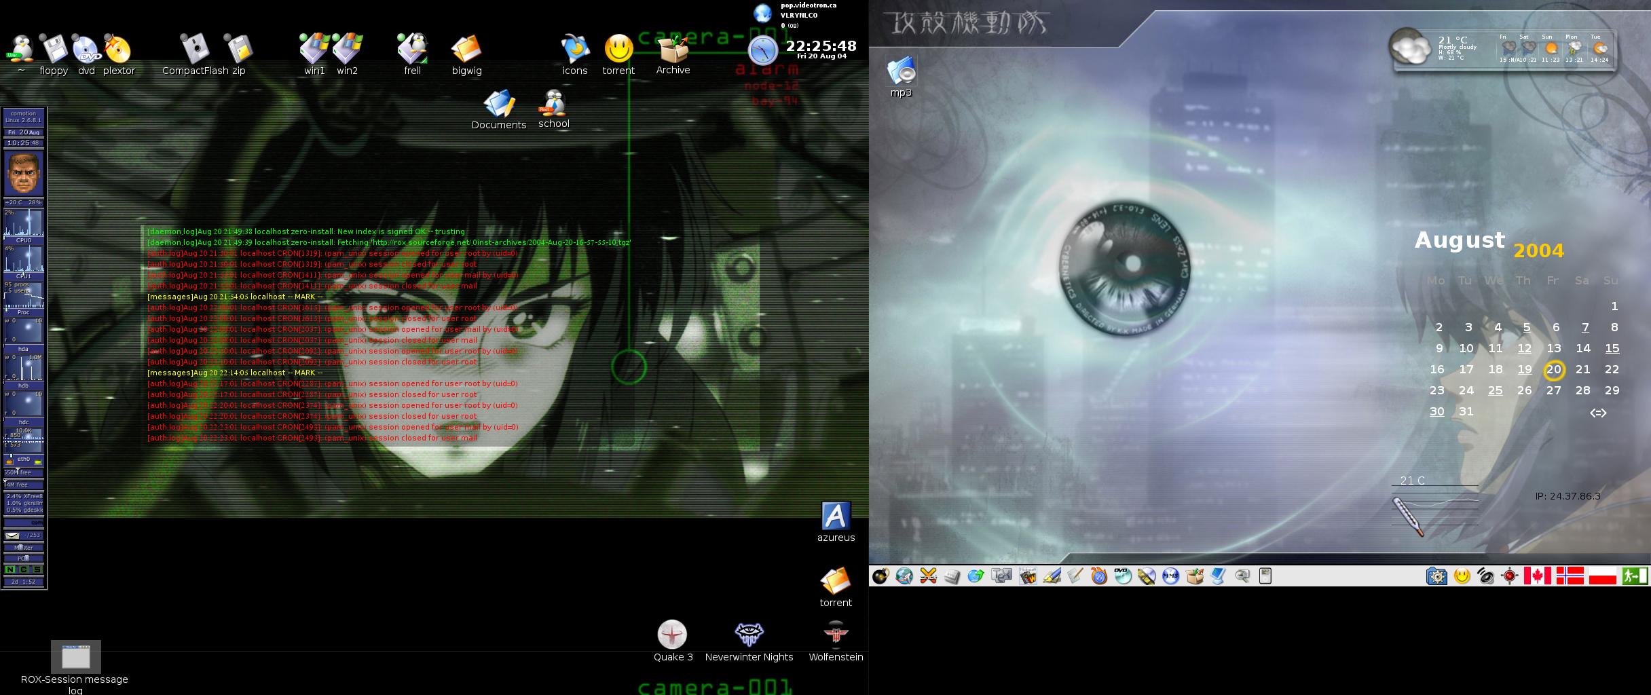
Task: Select underlined day 25 on the calendar
Action: 1496,391
